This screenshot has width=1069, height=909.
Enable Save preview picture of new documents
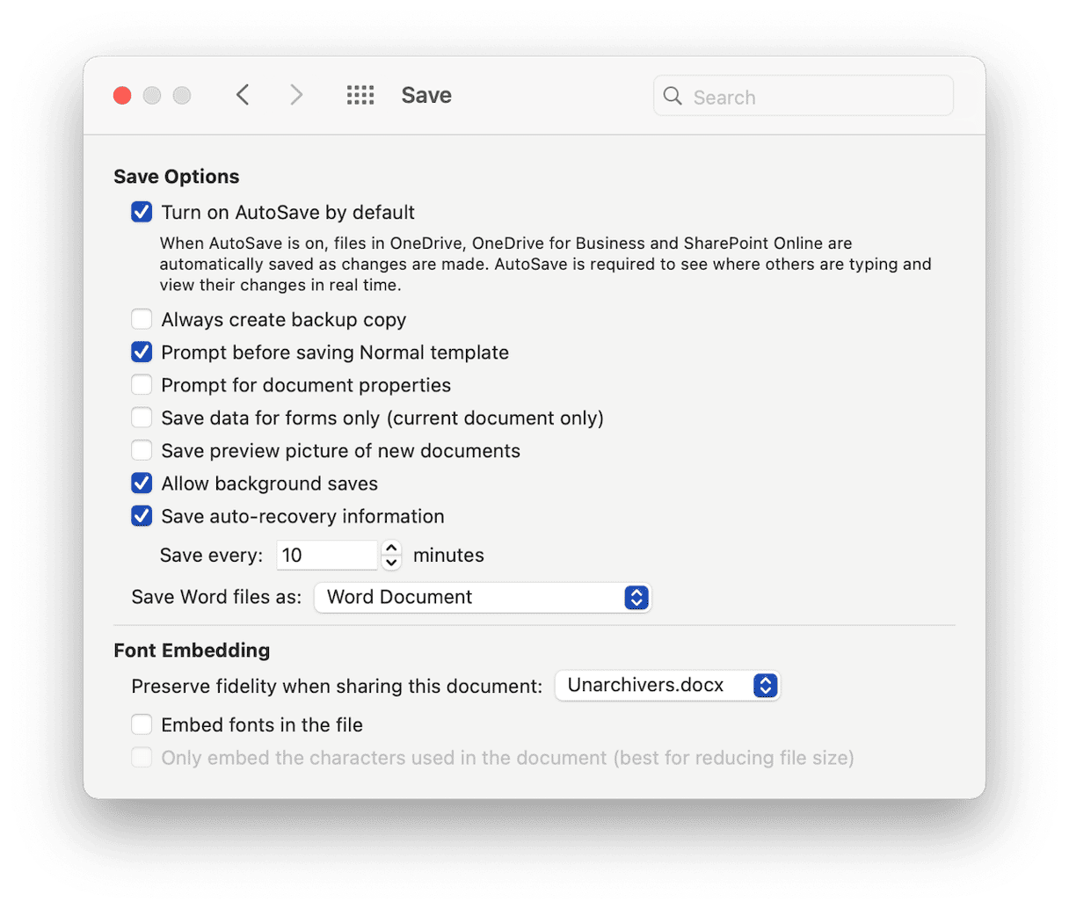coord(142,451)
